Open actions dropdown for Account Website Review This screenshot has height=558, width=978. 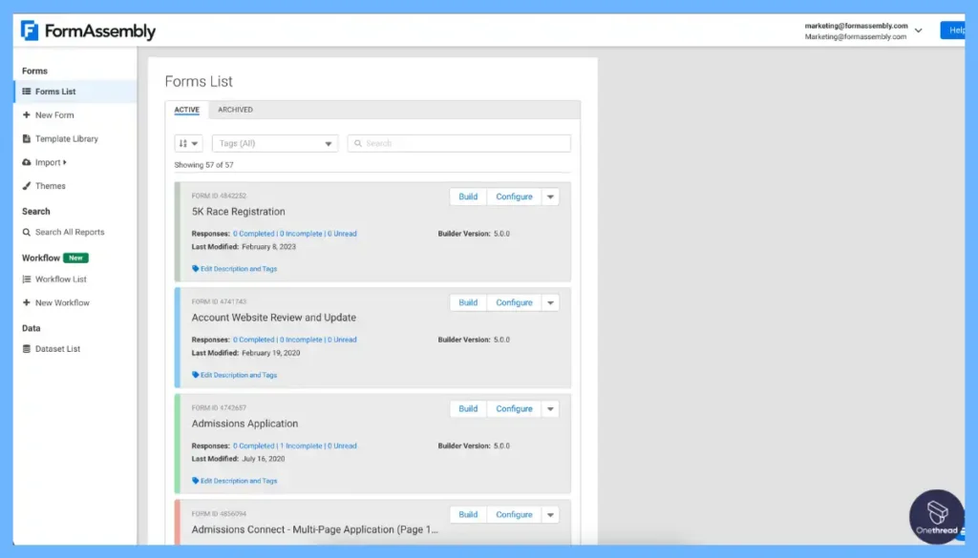(x=550, y=302)
